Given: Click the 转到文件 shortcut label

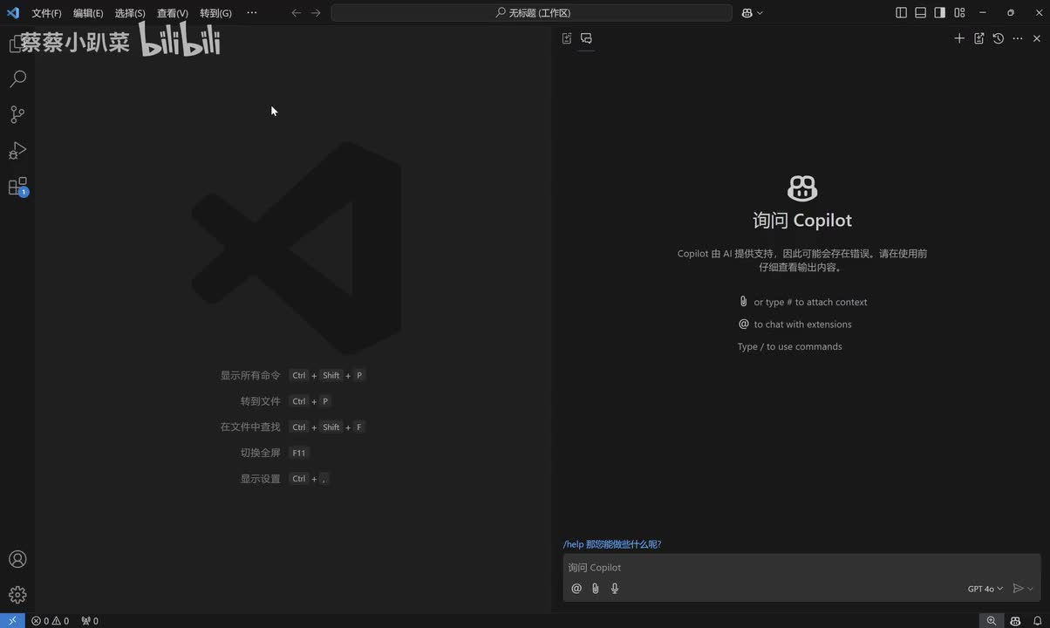Looking at the screenshot, I should (261, 401).
